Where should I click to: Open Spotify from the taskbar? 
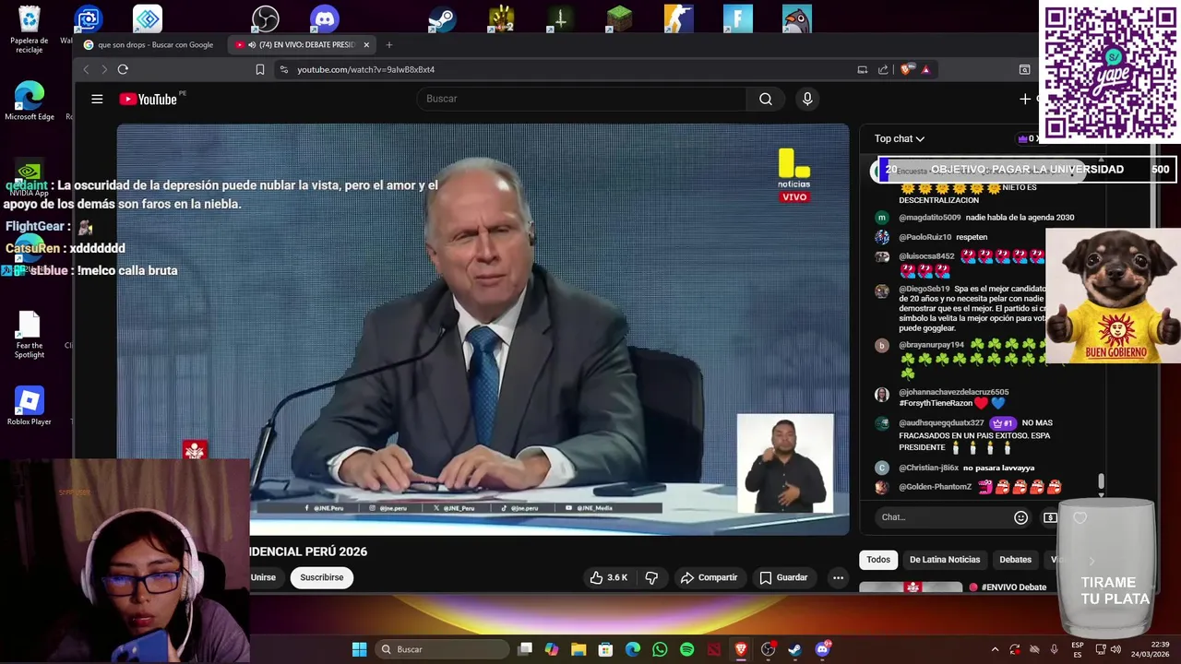coord(686,649)
